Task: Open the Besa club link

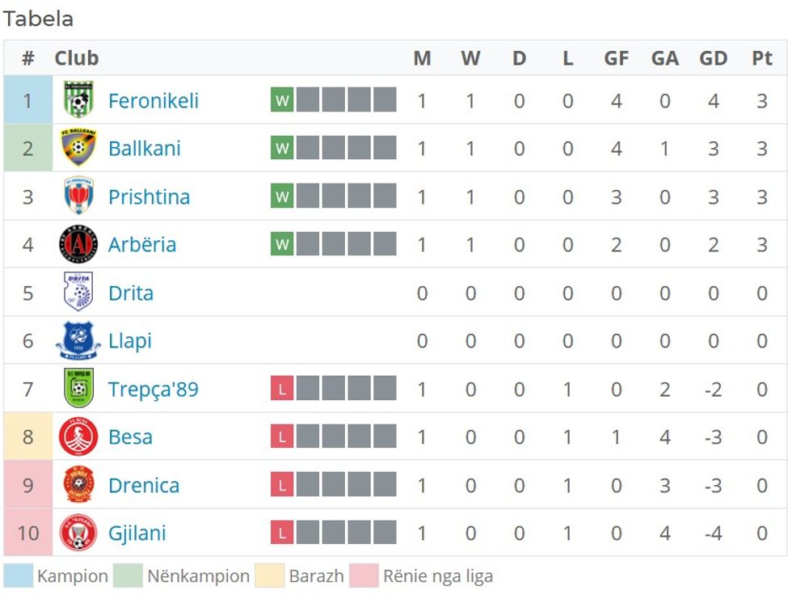Action: coord(131,436)
